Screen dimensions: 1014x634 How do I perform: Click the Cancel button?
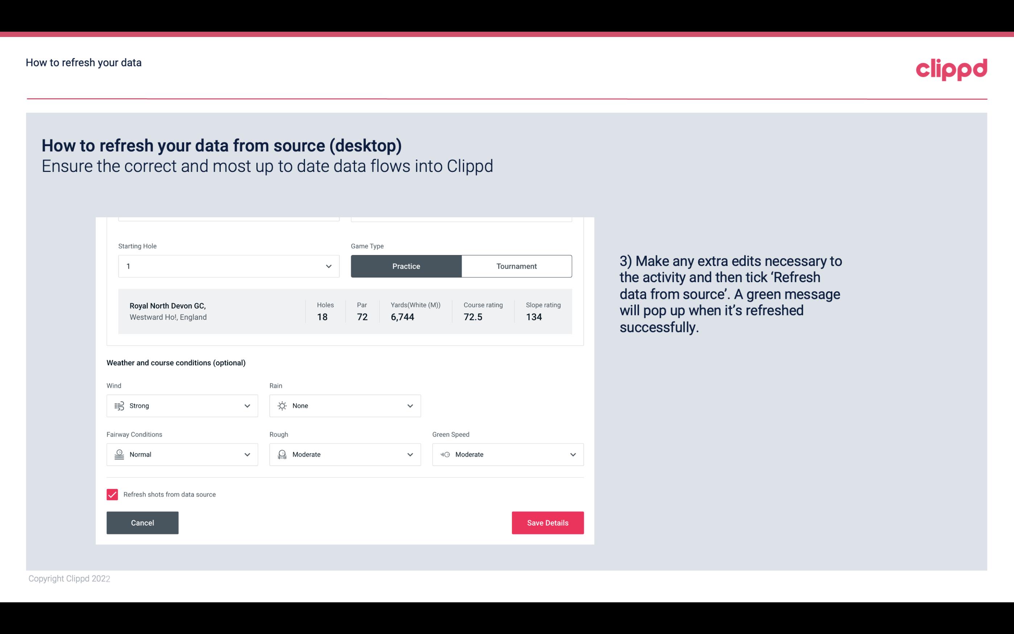(x=142, y=522)
